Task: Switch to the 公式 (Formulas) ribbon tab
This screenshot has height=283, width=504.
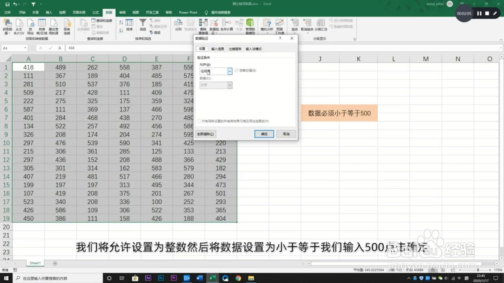Action: click(x=95, y=12)
